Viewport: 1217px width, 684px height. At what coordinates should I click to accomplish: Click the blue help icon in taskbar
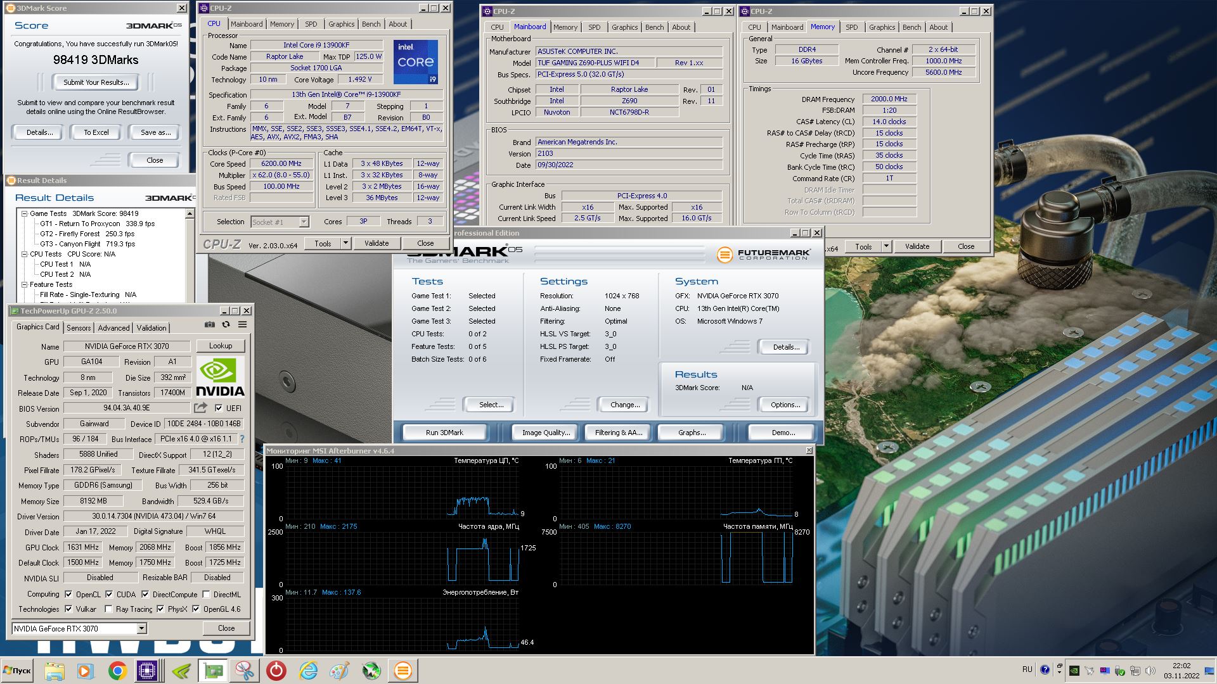tap(1044, 669)
